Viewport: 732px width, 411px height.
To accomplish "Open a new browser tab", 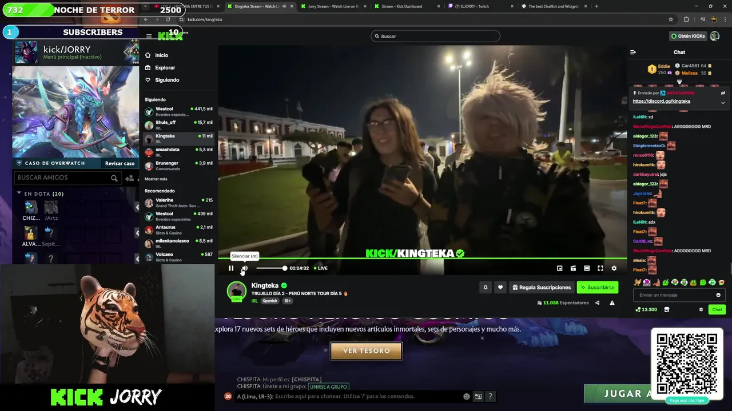I will [x=596, y=6].
